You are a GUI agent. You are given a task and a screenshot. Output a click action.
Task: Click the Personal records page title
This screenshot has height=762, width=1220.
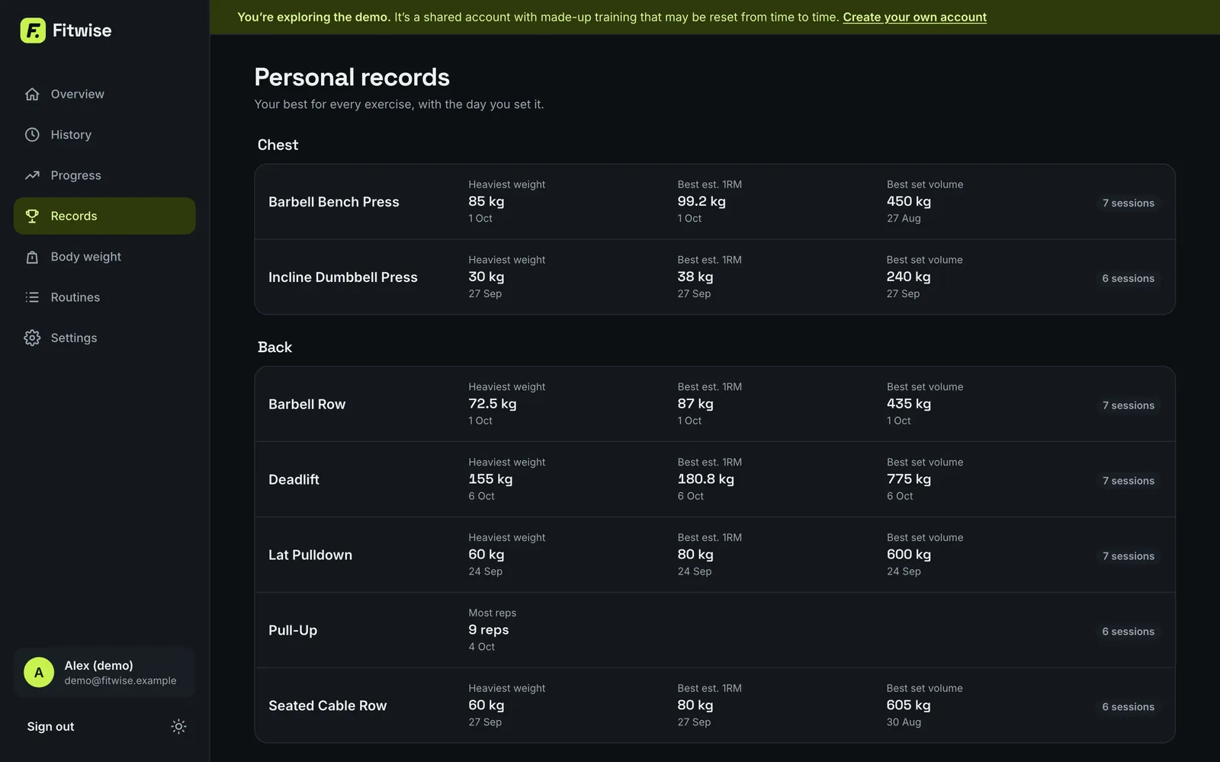click(x=352, y=77)
